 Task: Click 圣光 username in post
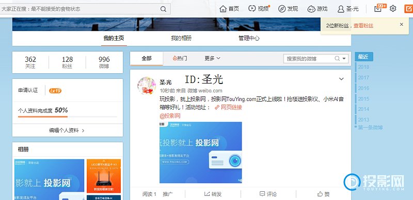[165, 82]
